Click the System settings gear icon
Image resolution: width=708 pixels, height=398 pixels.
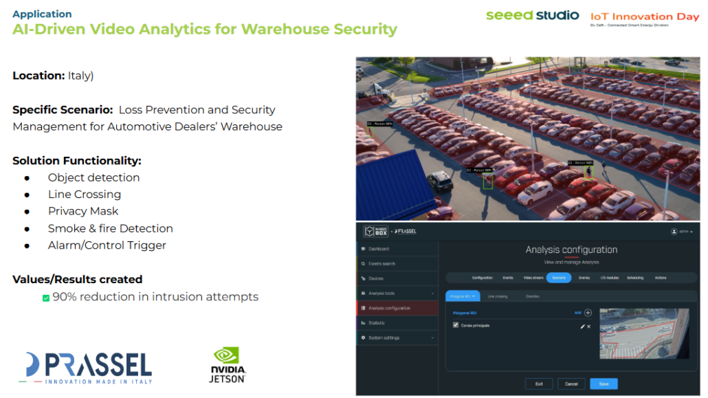pyautogui.click(x=363, y=338)
